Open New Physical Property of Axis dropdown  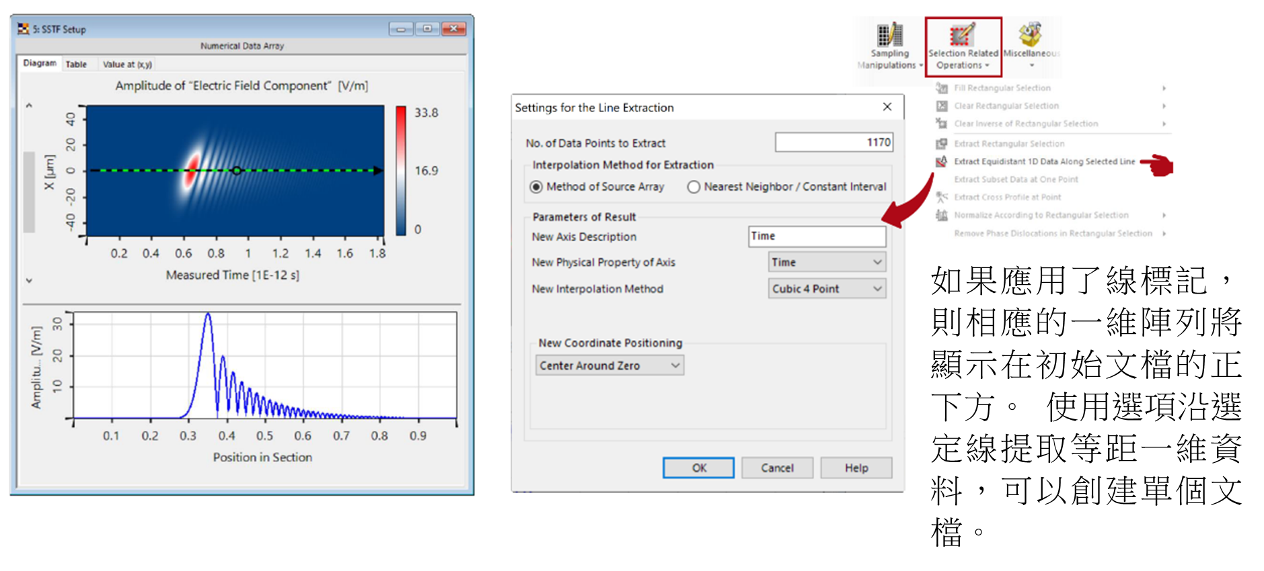point(827,262)
